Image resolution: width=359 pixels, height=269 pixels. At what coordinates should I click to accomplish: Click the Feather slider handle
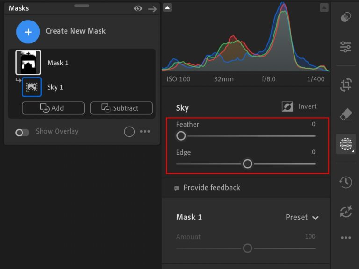point(181,136)
